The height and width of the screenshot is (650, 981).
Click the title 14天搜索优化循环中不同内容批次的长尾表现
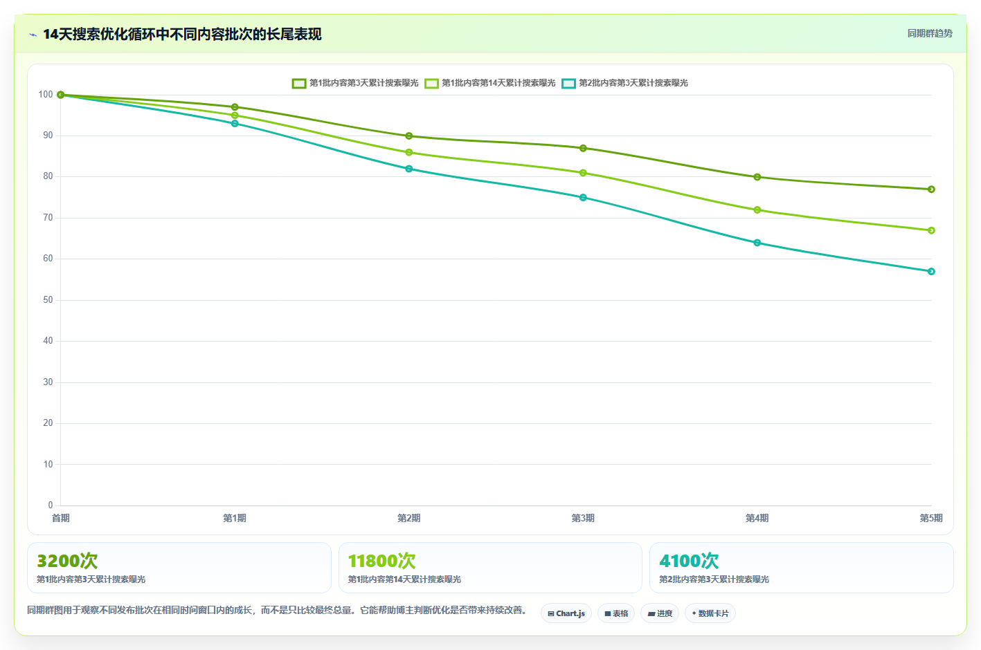182,34
